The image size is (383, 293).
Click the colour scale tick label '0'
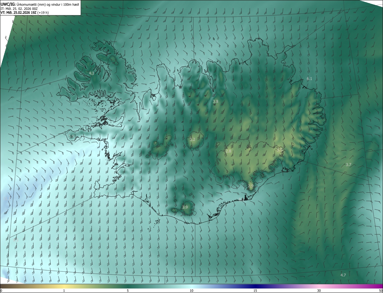(x=1, y=291)
